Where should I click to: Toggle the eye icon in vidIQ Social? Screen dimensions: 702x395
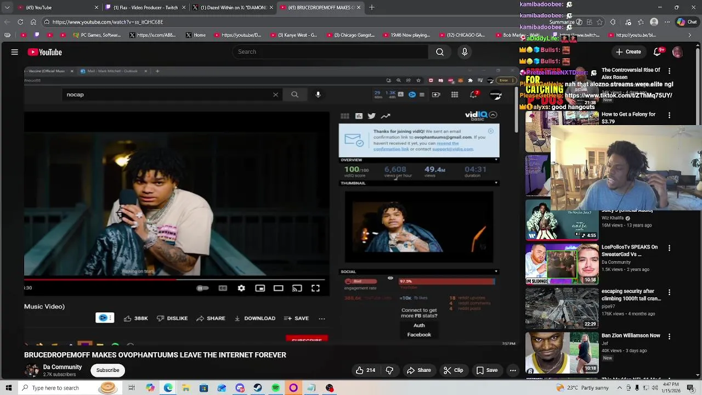pyautogui.click(x=390, y=278)
